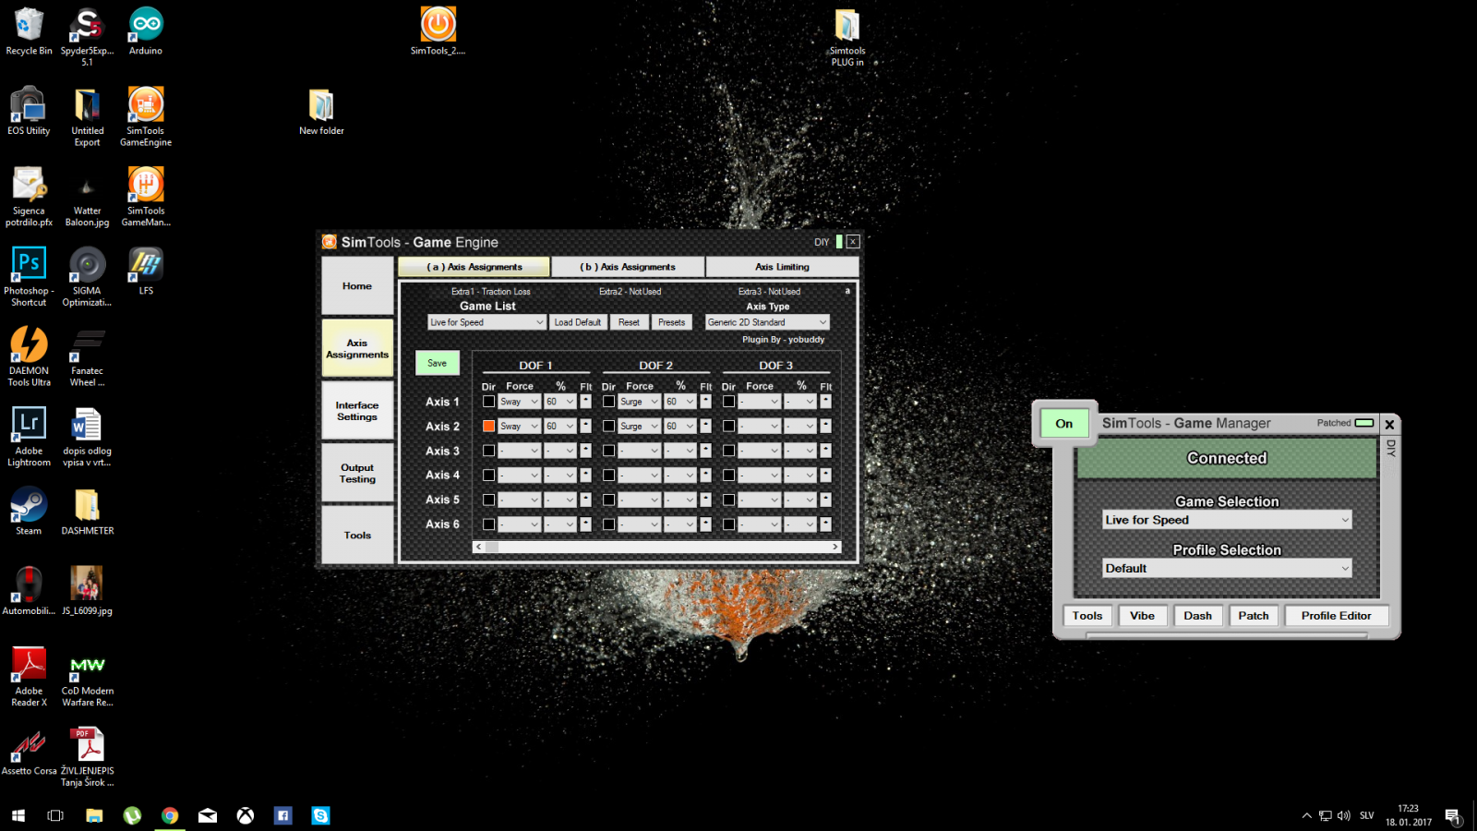The width and height of the screenshot is (1477, 831).
Task: Click the Vibe button in Game Manager
Action: (1142, 616)
